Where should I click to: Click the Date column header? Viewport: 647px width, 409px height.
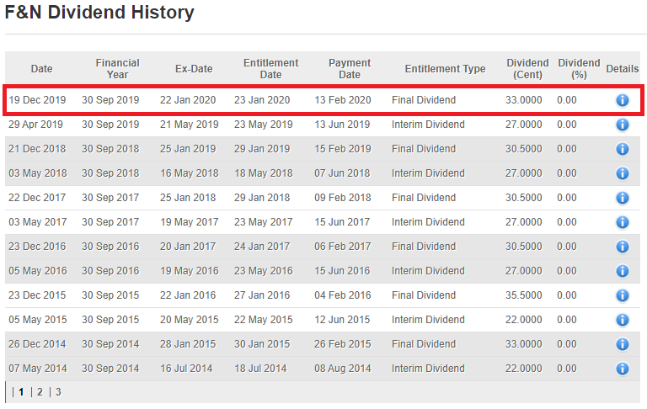[x=41, y=69]
